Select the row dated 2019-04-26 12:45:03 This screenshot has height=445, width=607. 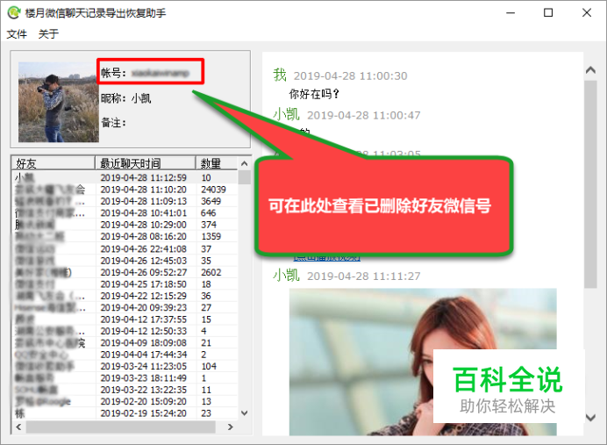(125, 261)
